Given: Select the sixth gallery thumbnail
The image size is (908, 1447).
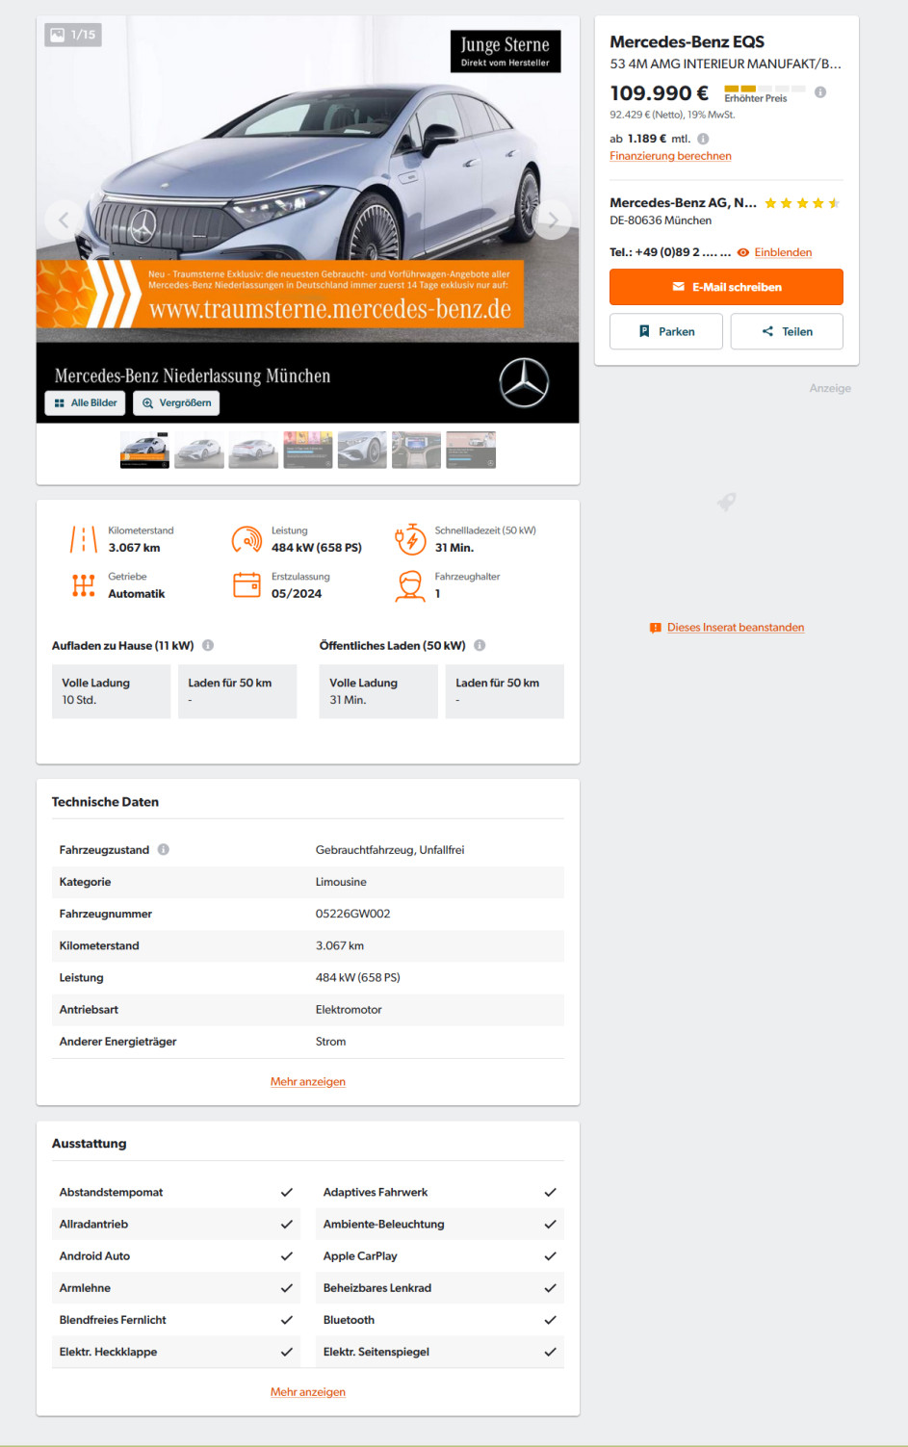Looking at the screenshot, I should [x=416, y=450].
